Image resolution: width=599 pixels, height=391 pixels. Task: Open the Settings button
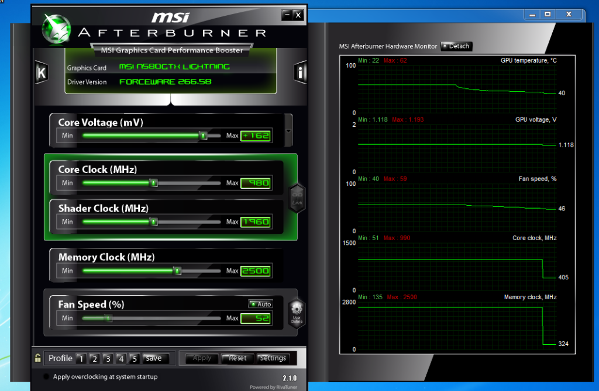point(273,358)
